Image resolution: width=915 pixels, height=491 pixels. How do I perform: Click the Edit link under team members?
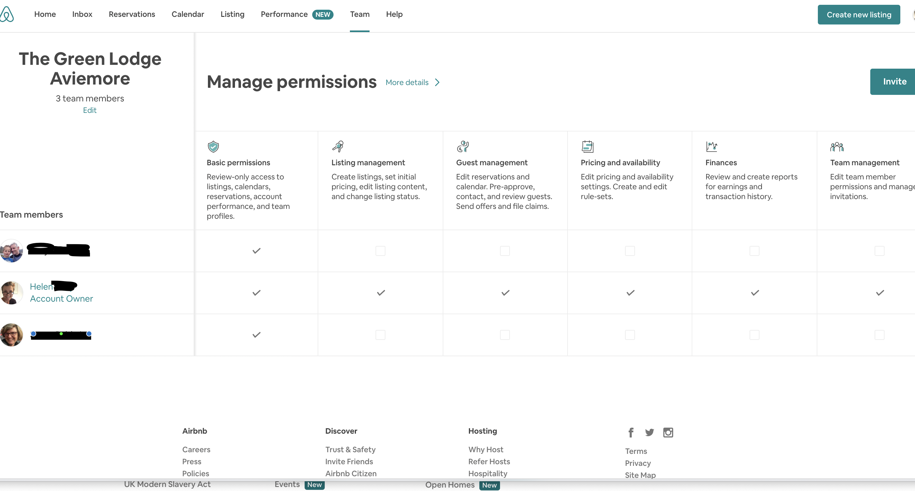tap(89, 110)
